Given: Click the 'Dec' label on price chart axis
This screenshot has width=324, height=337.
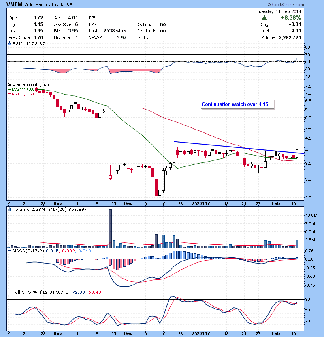Looking at the screenshot, I should click(128, 203).
